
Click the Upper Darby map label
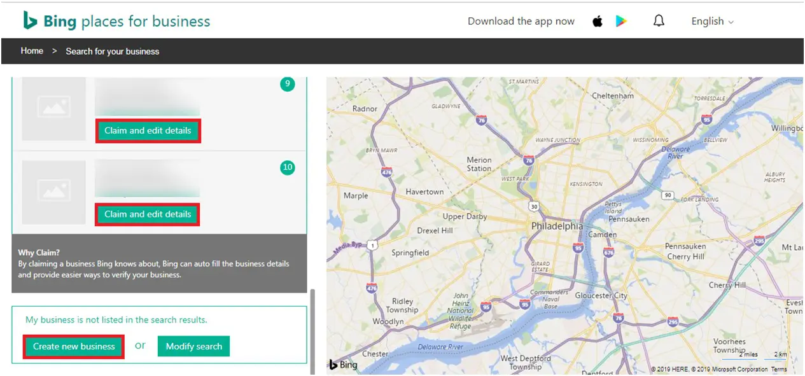pyautogui.click(x=465, y=216)
